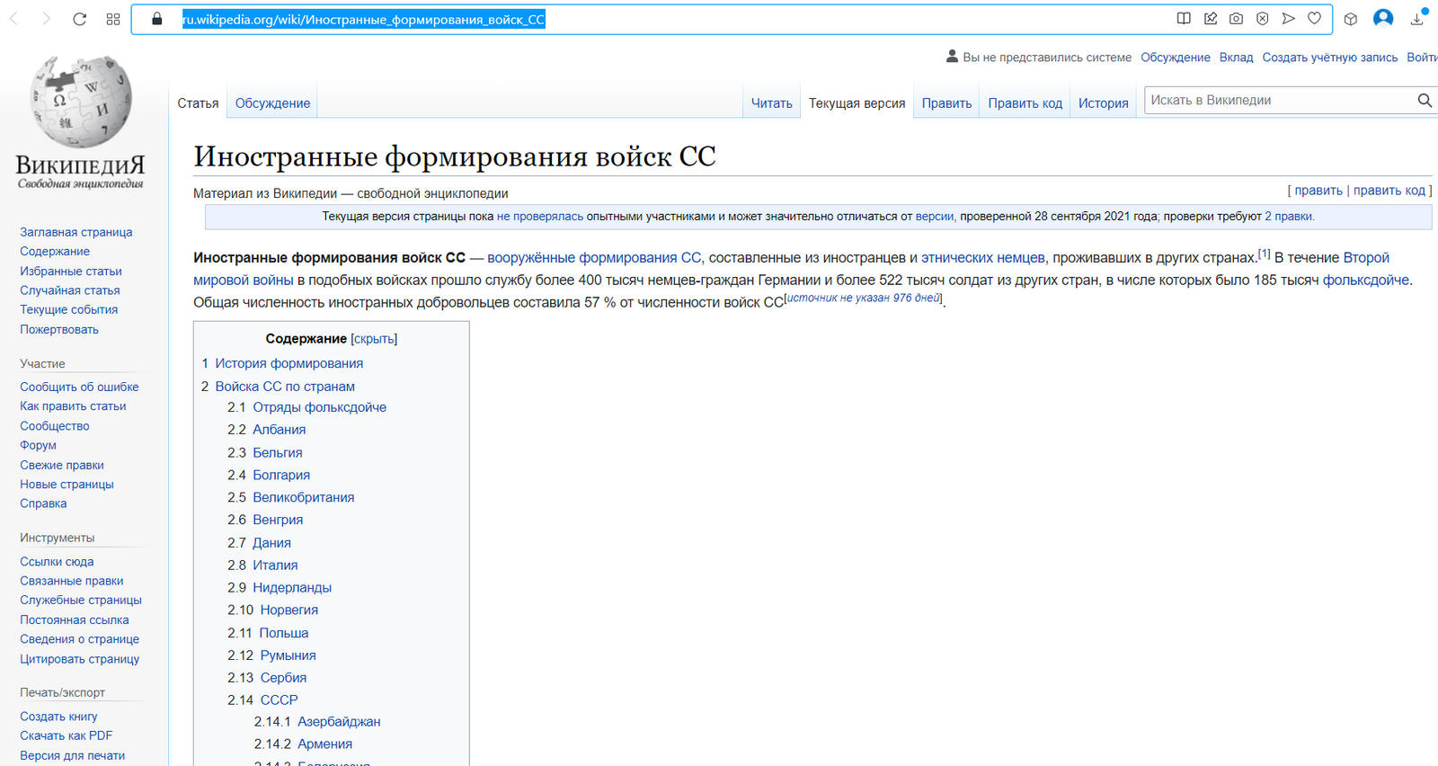The image size is (1438, 766).
Task: Open the Speed Dial grid icon
Action: pyautogui.click(x=113, y=19)
